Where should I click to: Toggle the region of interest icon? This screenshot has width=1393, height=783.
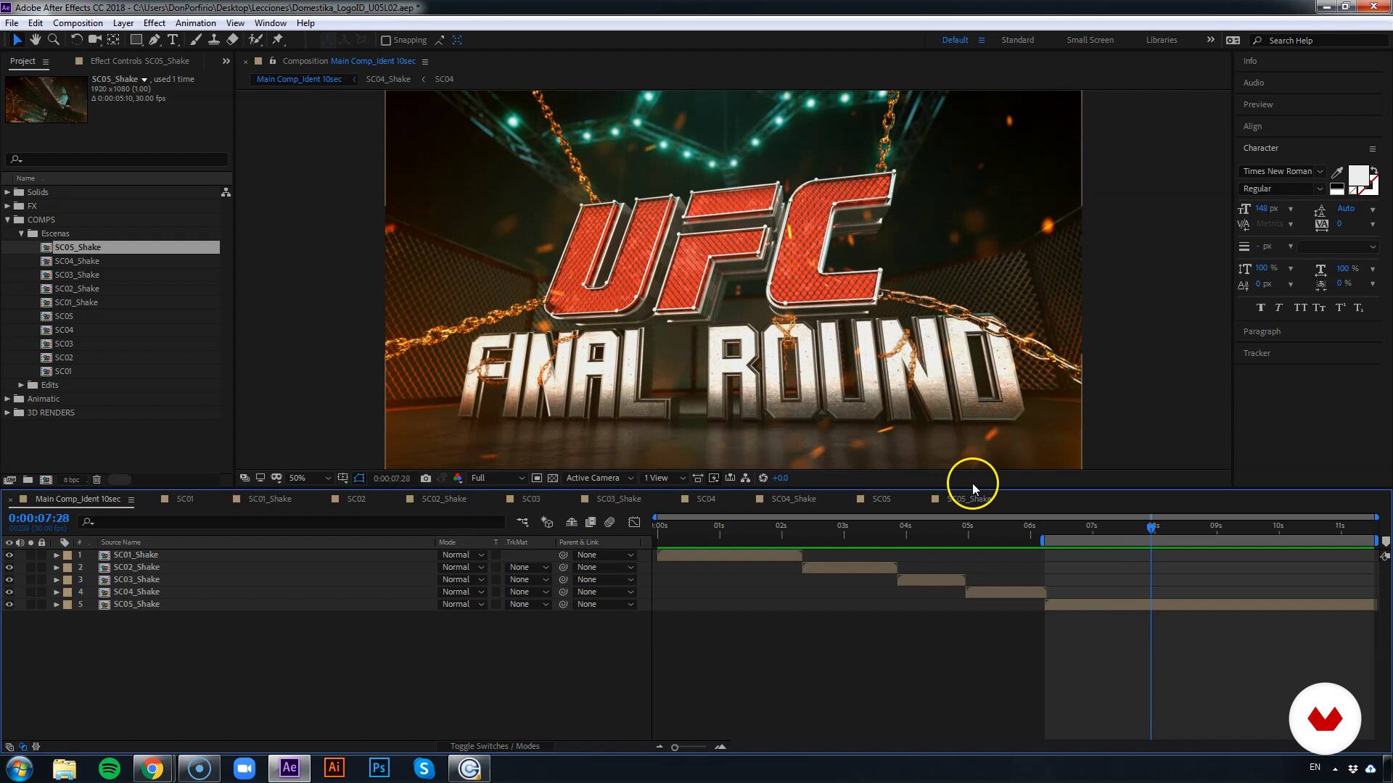(x=537, y=478)
